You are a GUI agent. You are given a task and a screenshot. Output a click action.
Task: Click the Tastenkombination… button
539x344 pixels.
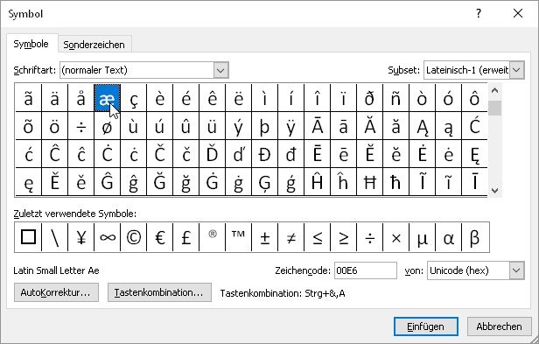pyautogui.click(x=159, y=292)
